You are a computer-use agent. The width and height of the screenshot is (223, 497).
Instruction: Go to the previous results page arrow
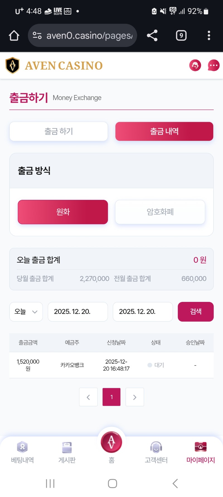click(x=88, y=397)
